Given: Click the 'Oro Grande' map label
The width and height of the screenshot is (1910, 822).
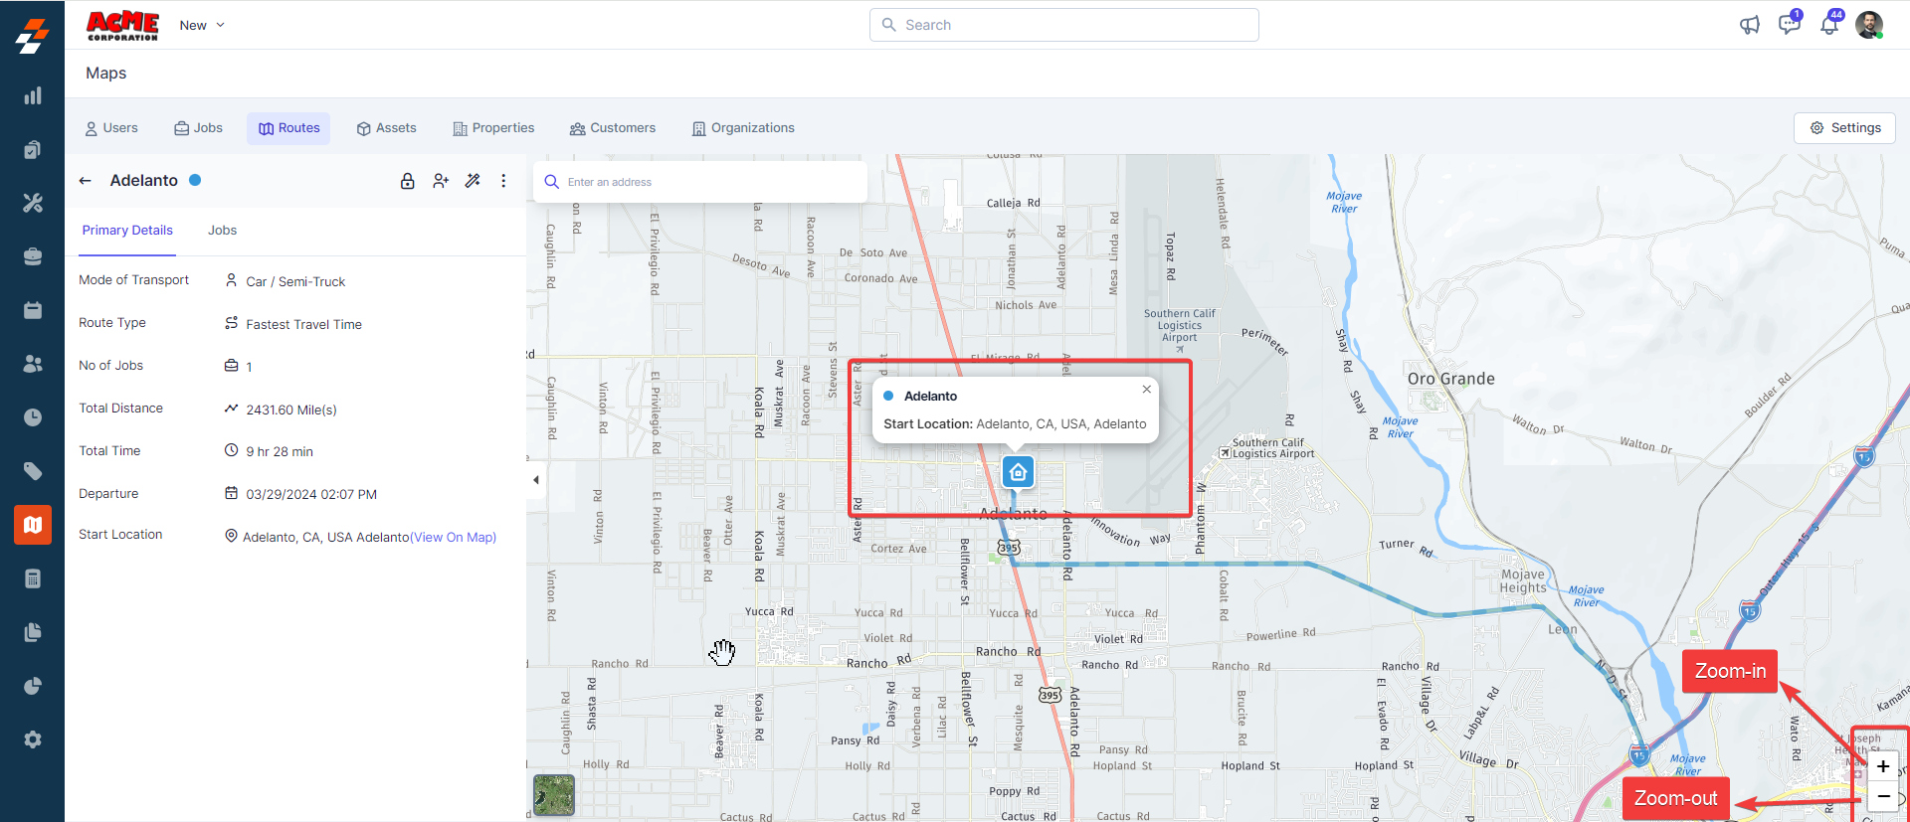Looking at the screenshot, I should (x=1450, y=379).
